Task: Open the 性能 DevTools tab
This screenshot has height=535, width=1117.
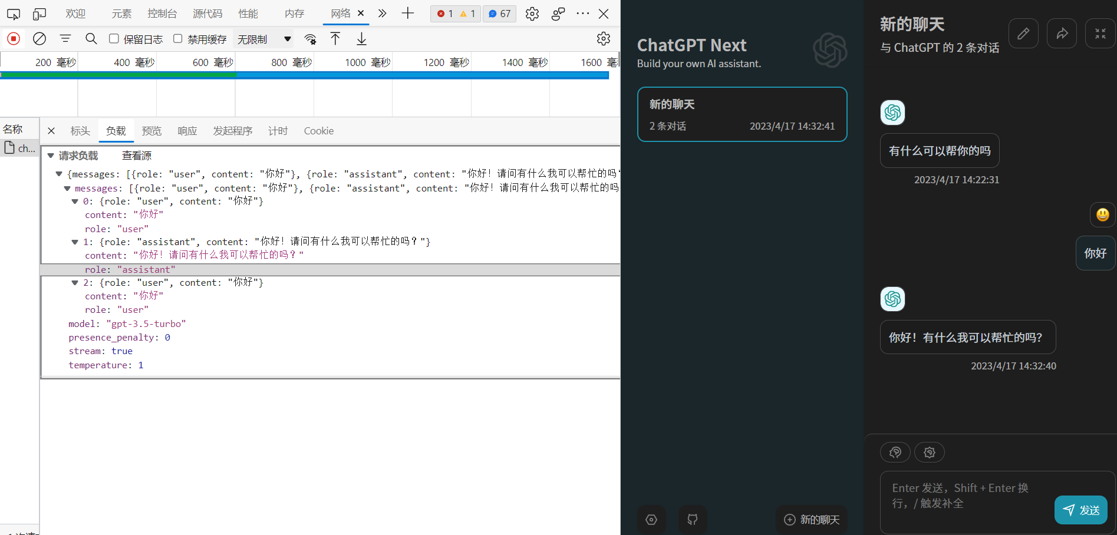Action: (248, 14)
